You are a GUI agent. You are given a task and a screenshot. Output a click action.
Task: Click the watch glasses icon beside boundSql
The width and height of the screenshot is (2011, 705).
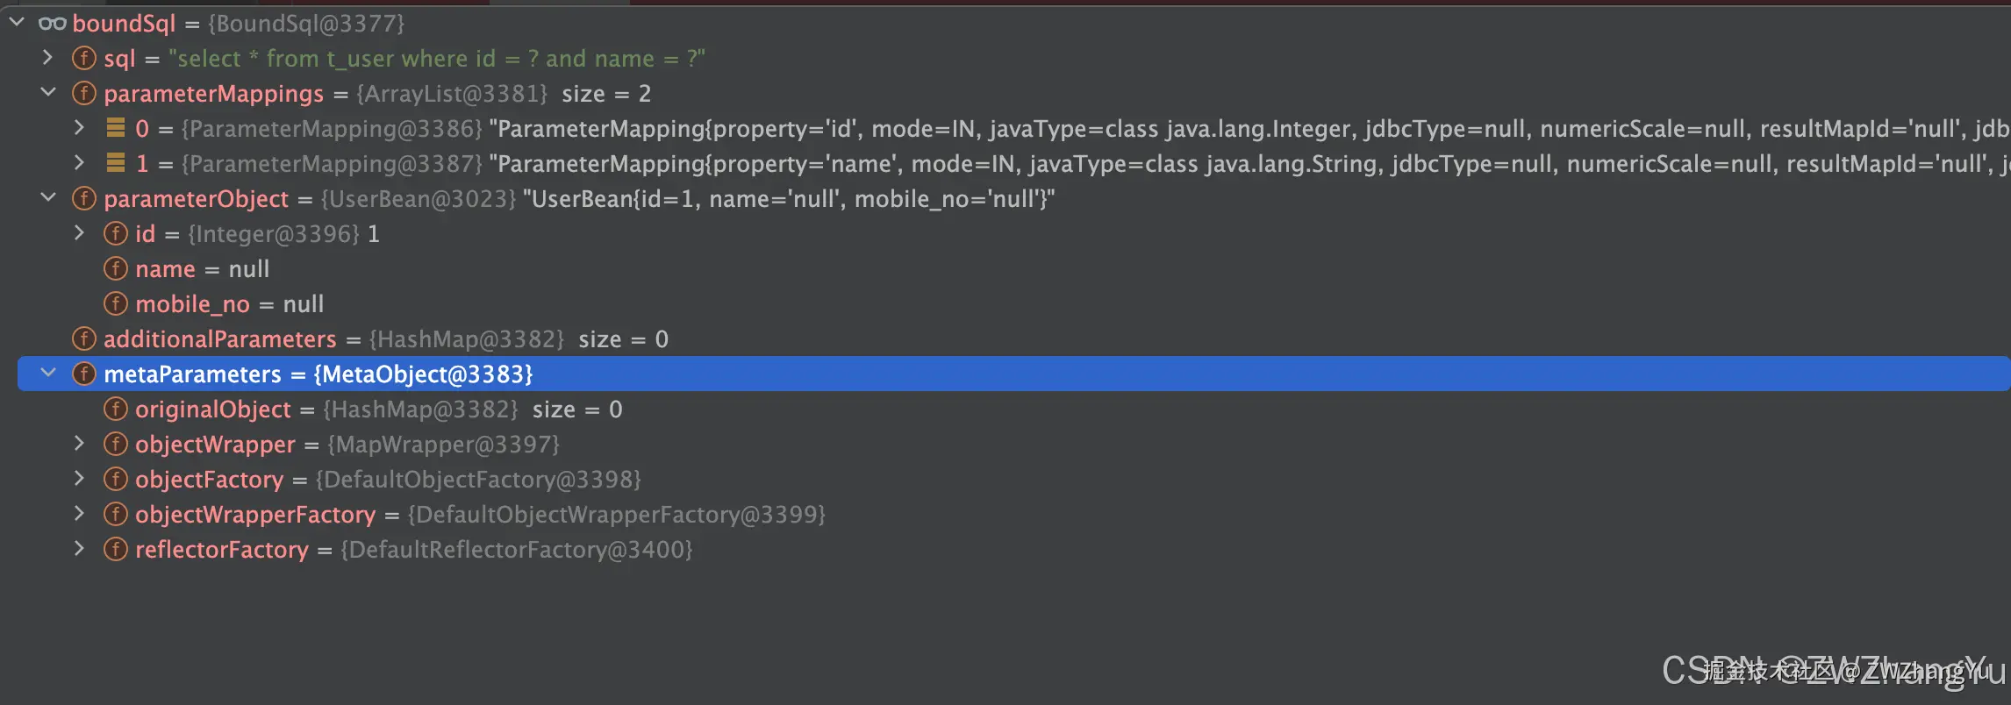pos(53,24)
